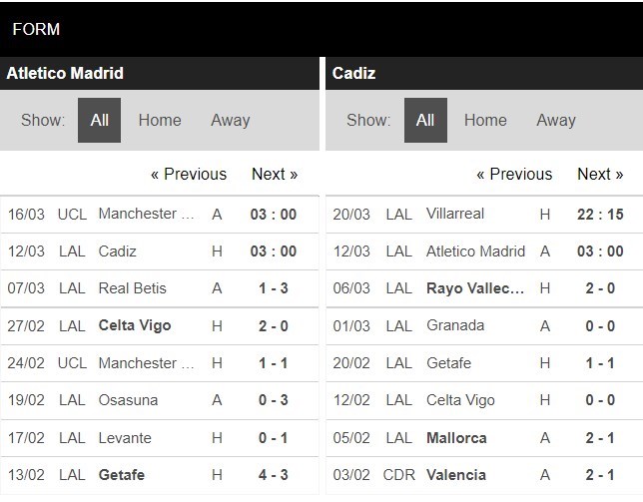The width and height of the screenshot is (643, 502).
Task: Select the Valencia CDR 2 - 1 match
Action: point(484,475)
